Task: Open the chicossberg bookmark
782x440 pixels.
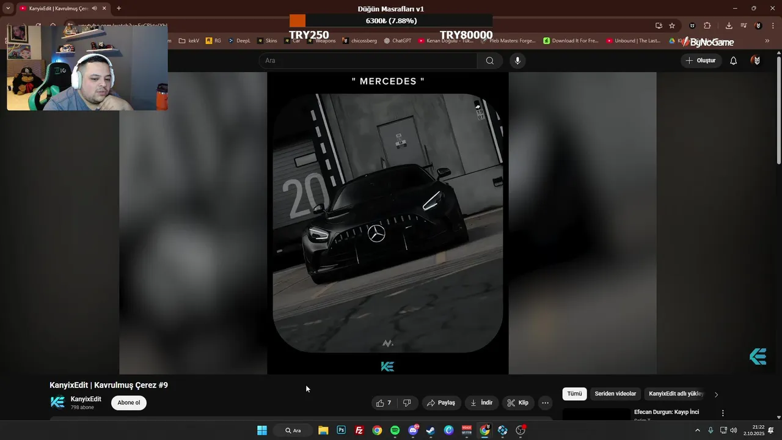Action: click(x=359, y=41)
